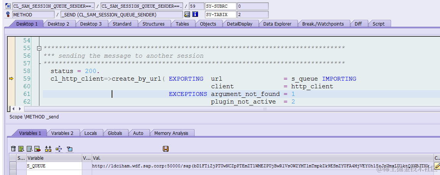Image resolution: width=440 pixels, height=175 pixels.
Task: Click the empty variable name cell below S_QUEUE
Action: tap(54, 172)
